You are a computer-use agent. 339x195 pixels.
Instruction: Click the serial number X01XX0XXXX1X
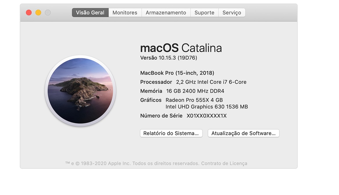tap(206, 116)
